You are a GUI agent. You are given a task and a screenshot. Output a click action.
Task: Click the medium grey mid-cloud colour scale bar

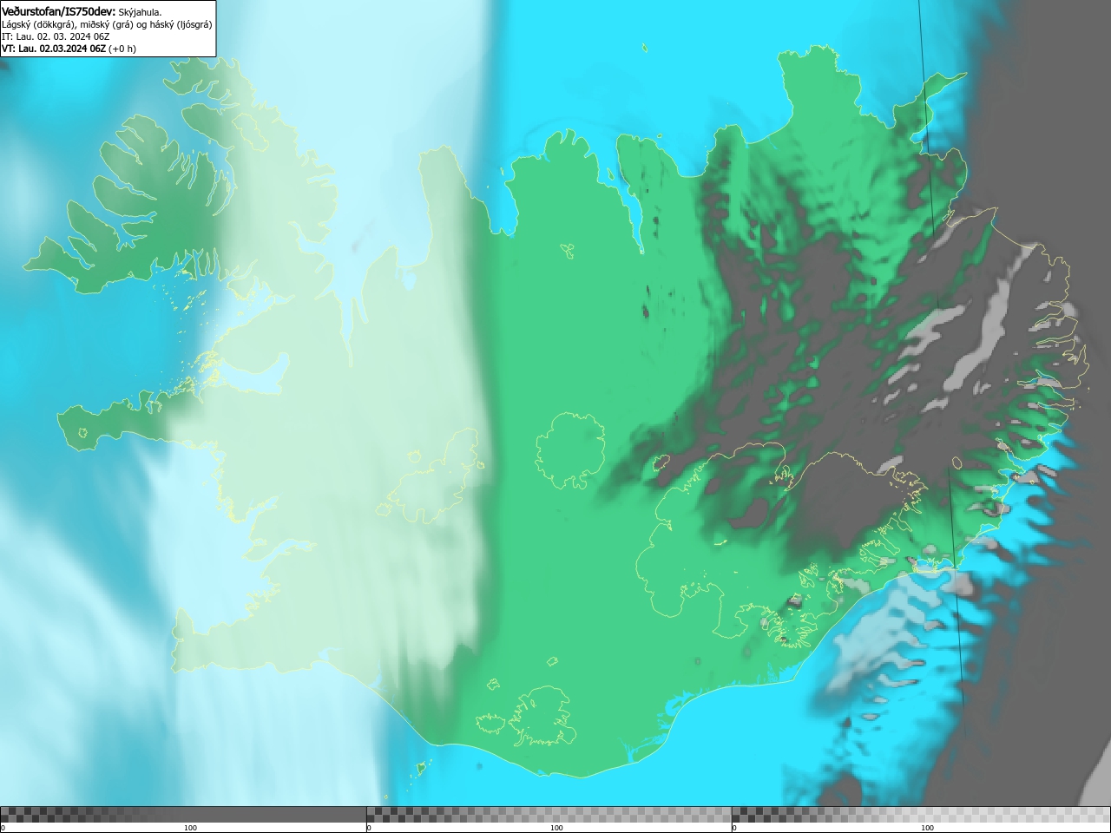(x=549, y=815)
